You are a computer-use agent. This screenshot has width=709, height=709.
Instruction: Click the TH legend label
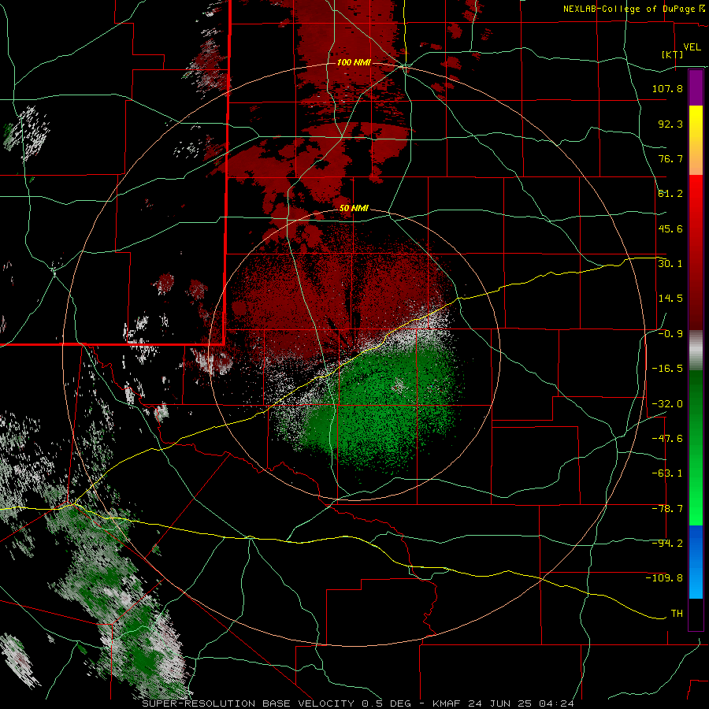[x=677, y=614]
